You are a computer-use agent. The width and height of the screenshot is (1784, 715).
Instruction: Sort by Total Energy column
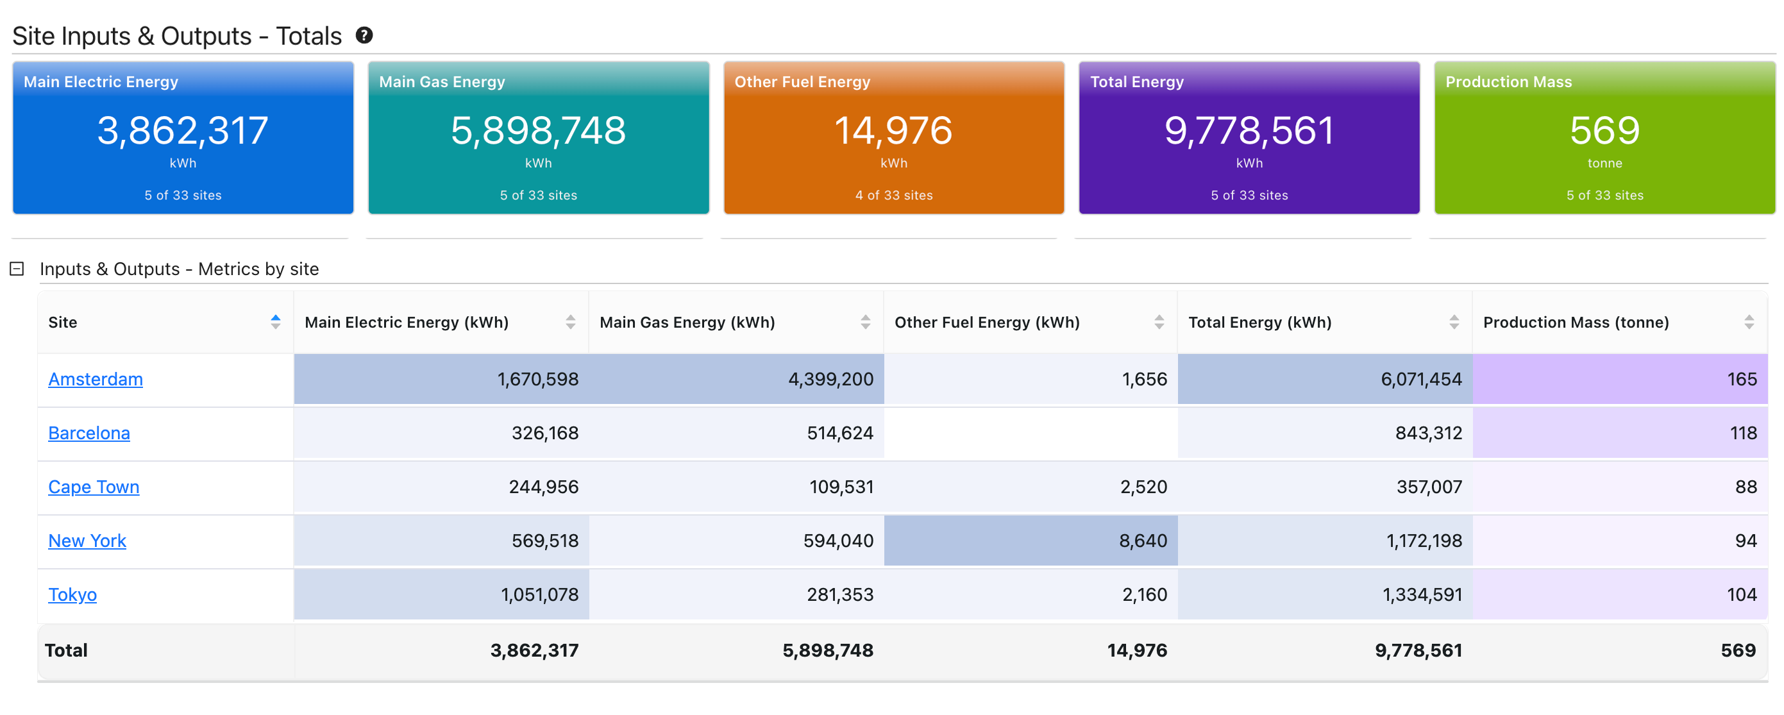pos(1454,322)
